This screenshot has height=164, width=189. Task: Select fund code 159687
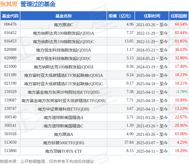tap(10, 100)
